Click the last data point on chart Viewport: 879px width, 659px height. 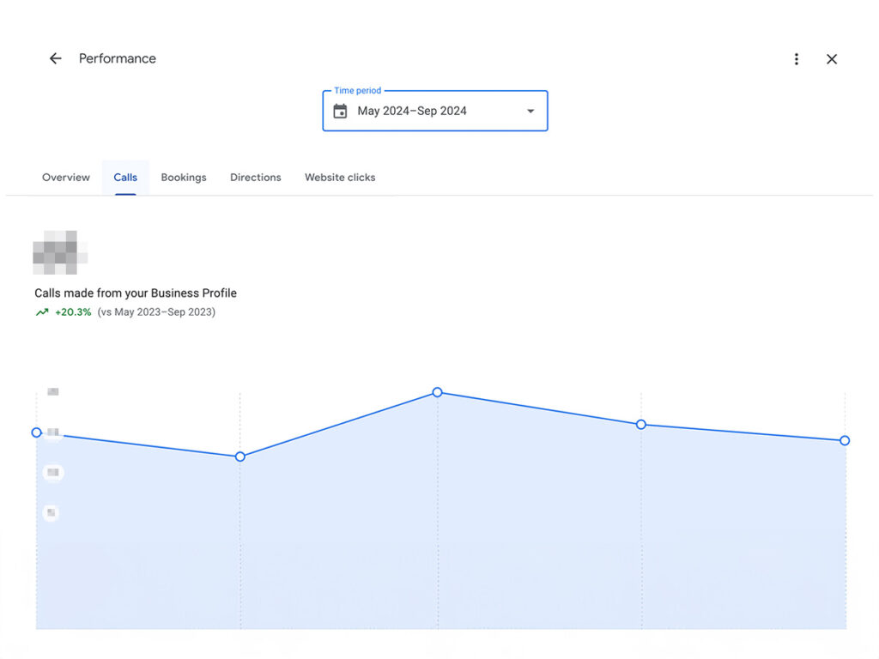(845, 440)
